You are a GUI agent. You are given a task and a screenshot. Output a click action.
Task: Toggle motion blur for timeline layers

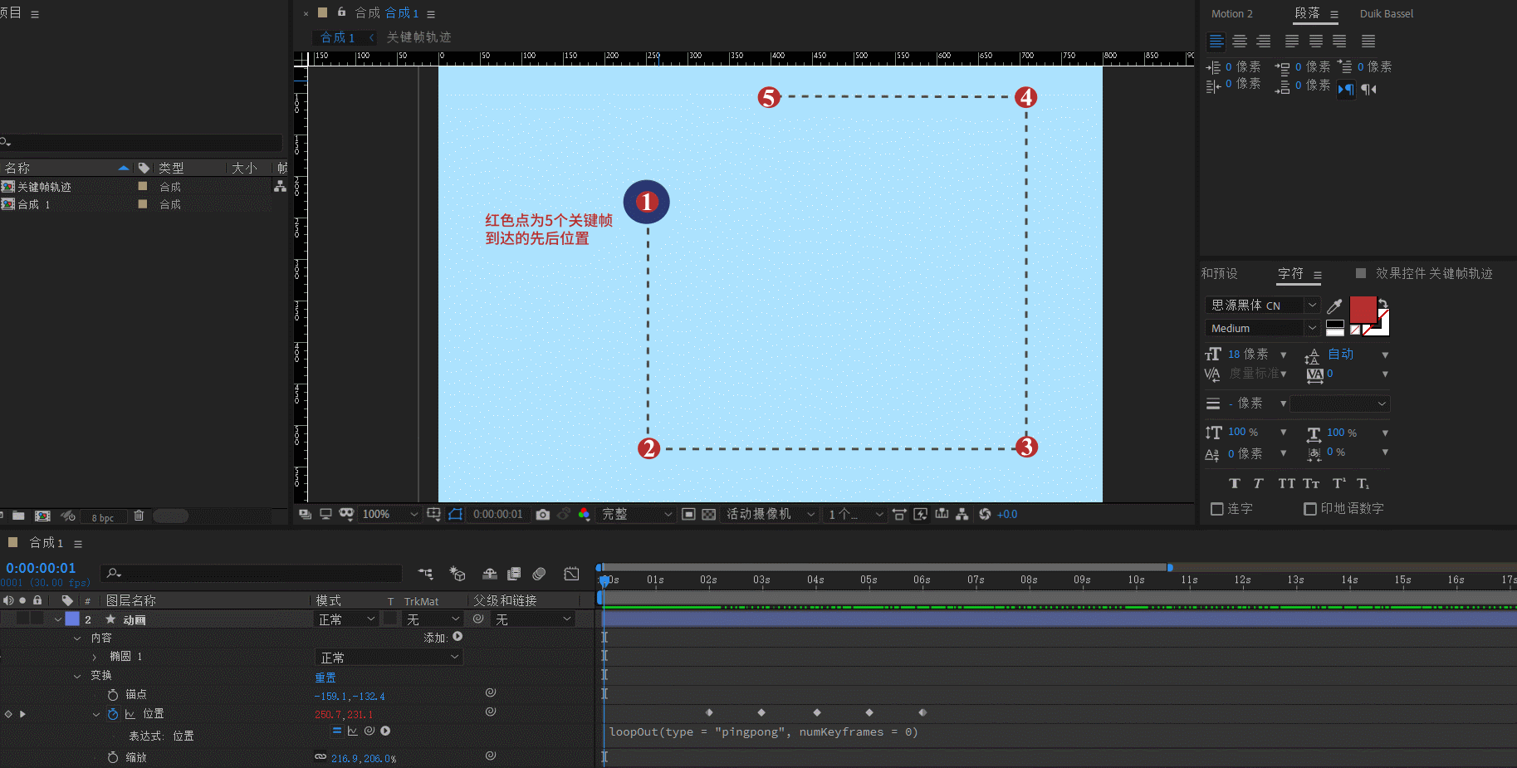[x=539, y=574]
